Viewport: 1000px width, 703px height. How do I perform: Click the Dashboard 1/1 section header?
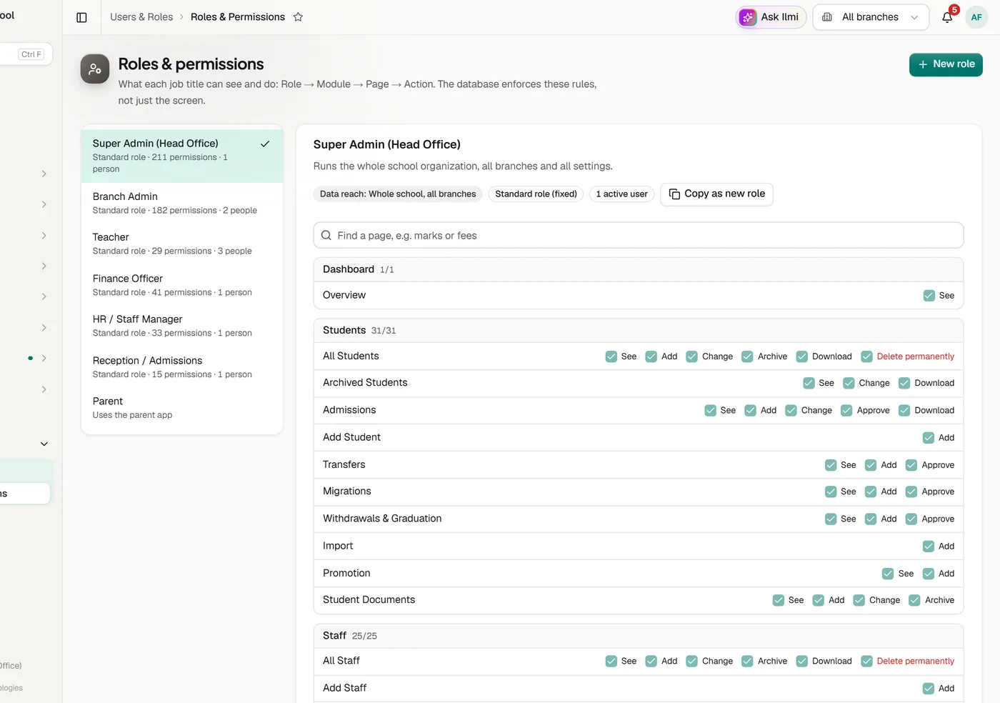[x=639, y=269]
